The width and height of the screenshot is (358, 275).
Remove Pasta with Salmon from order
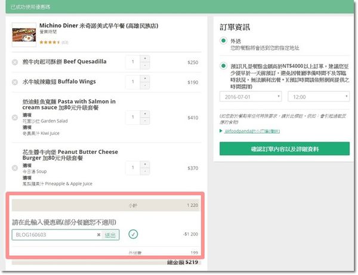pos(15,118)
